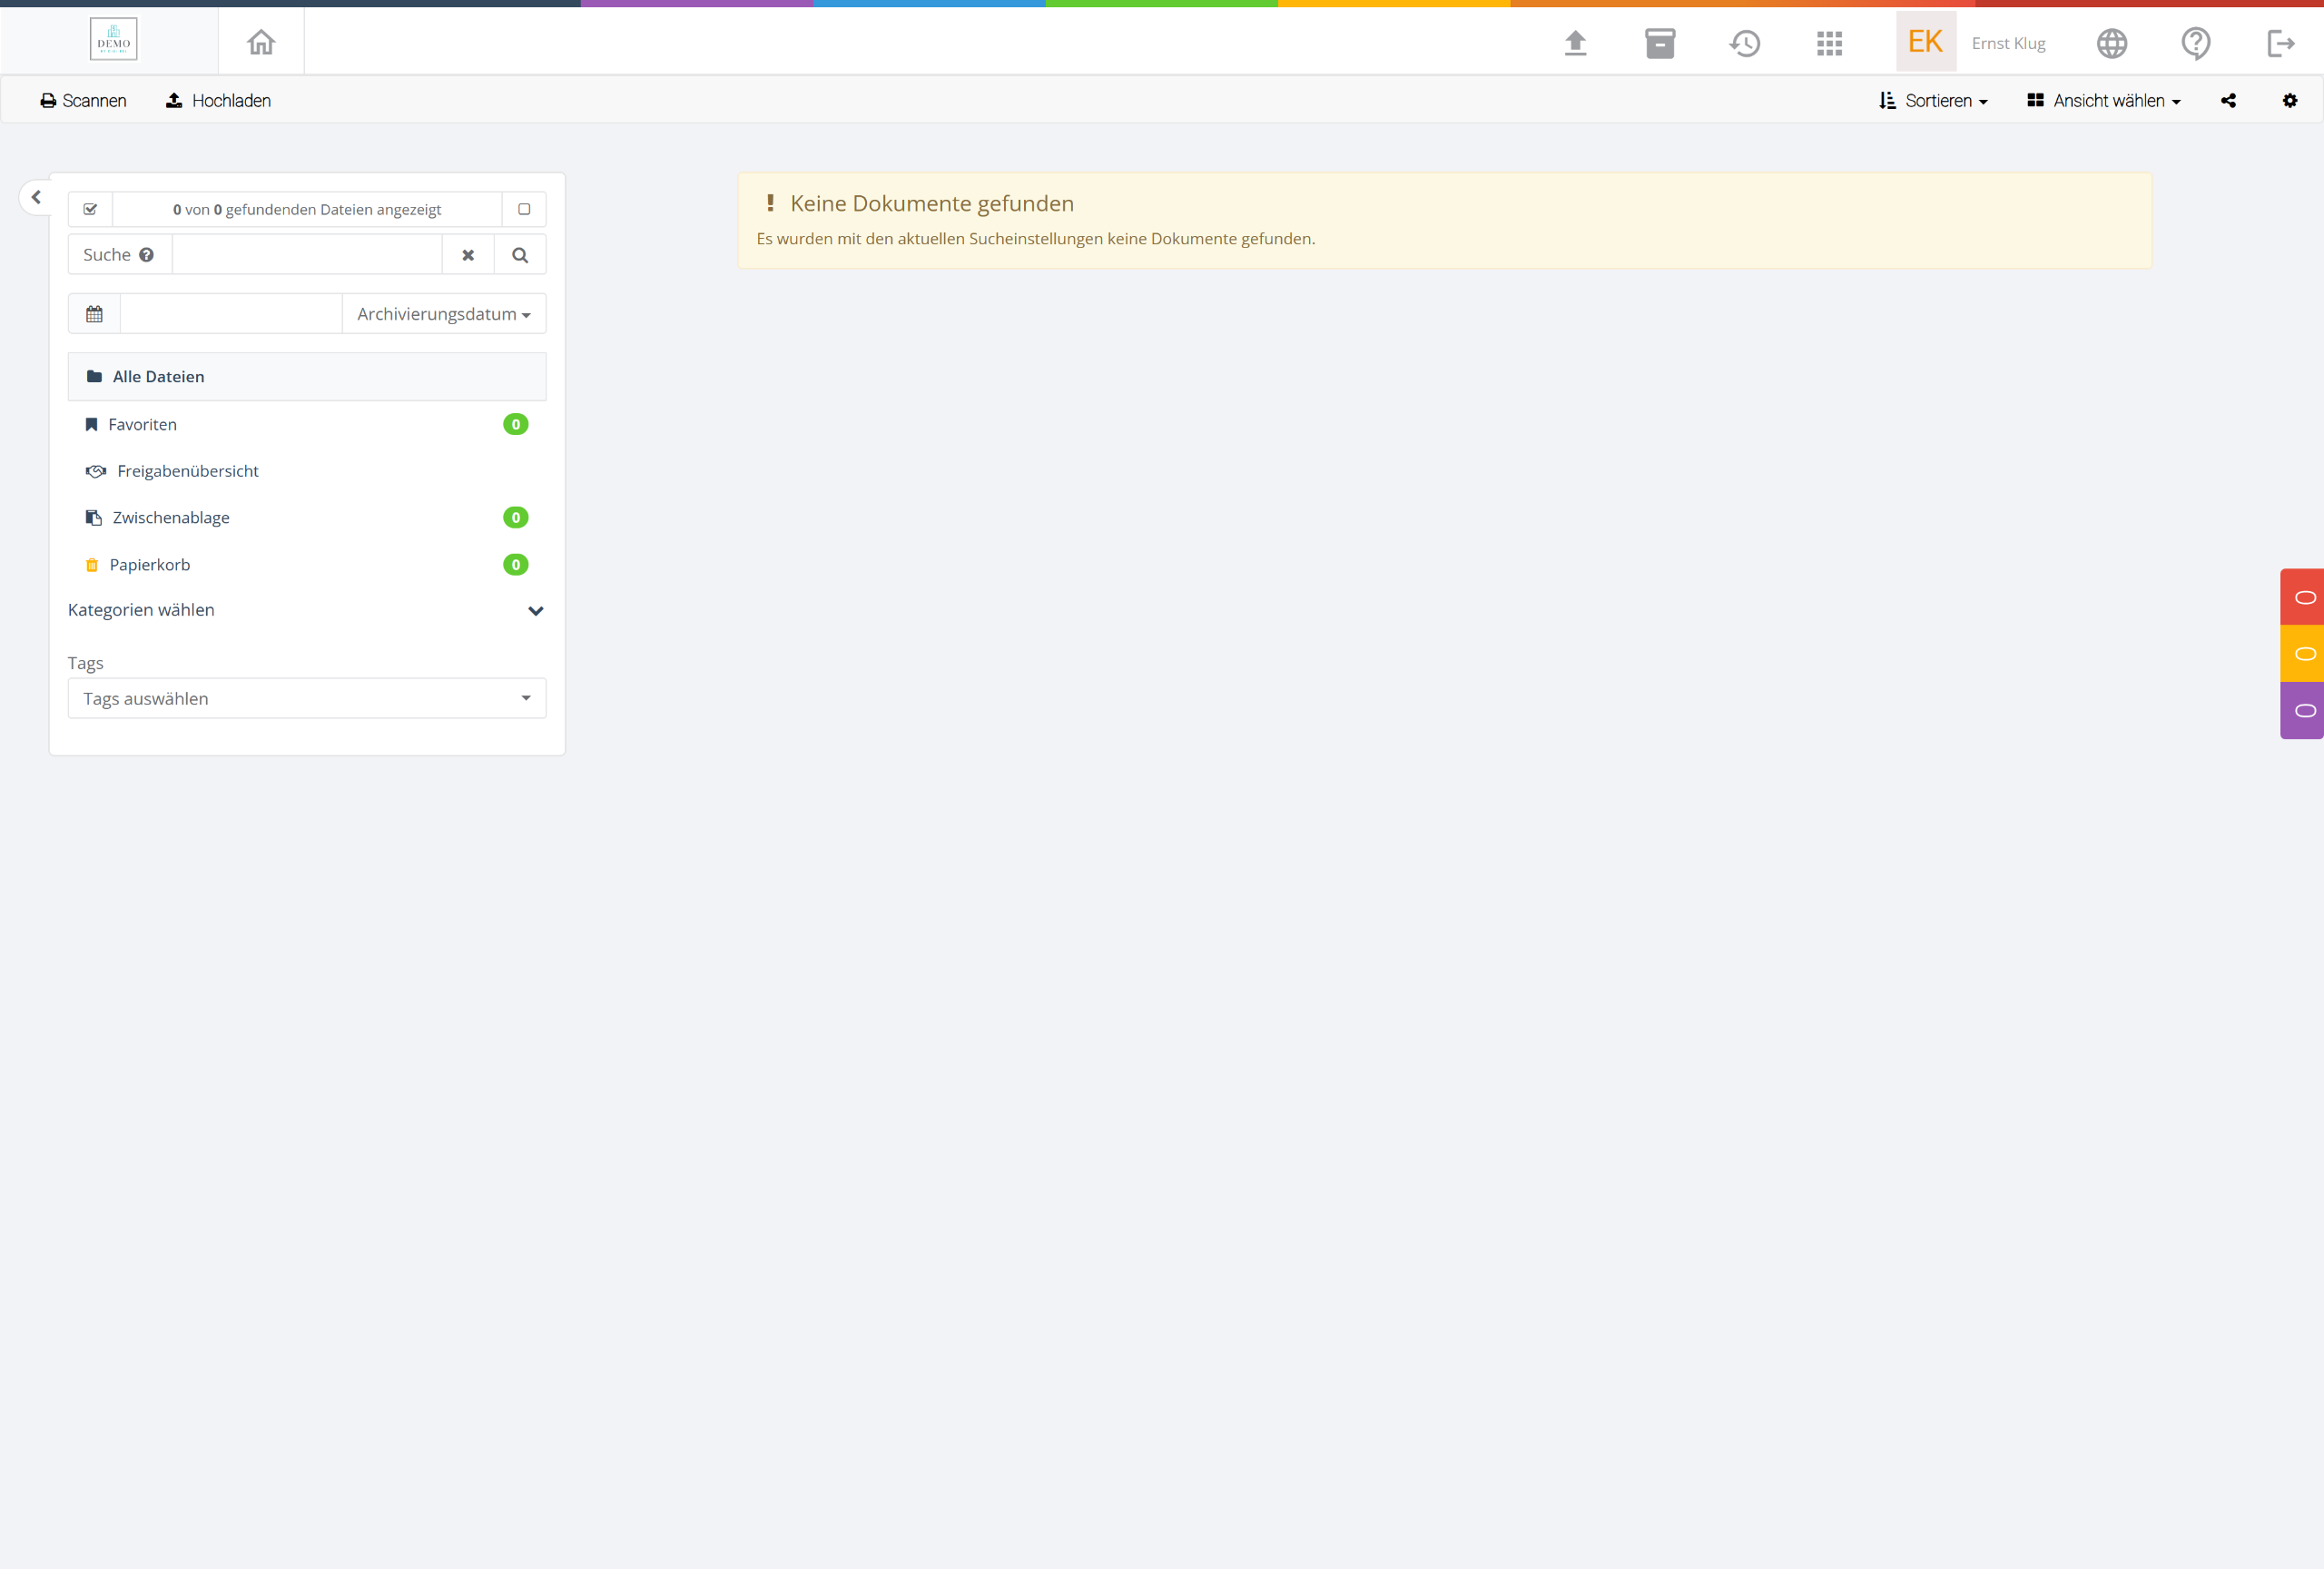Click the Scannen button
Image resolution: width=2324 pixels, height=1569 pixels.
[83, 100]
